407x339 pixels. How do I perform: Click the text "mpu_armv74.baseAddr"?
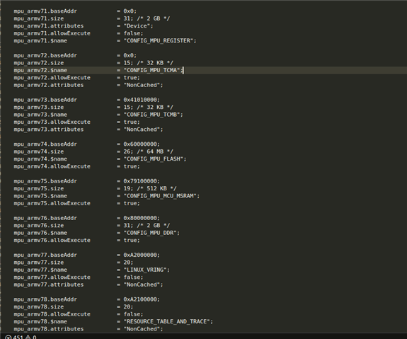(45, 144)
